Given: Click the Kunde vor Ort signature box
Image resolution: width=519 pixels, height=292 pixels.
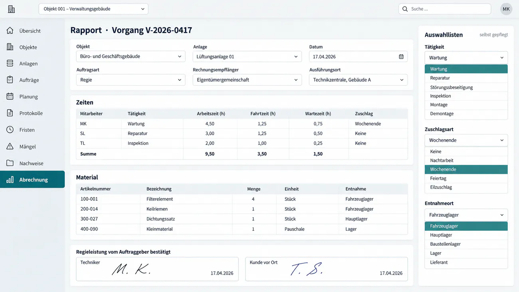Looking at the screenshot, I should pos(327,269).
